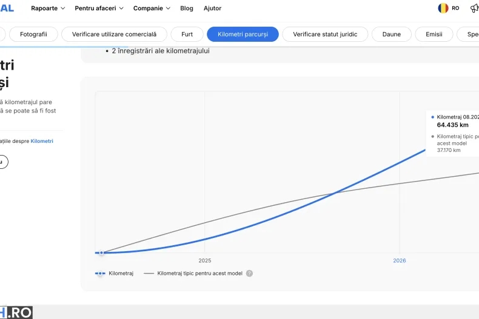Switch to the Fotografii tab
479x319 pixels.
click(33, 34)
